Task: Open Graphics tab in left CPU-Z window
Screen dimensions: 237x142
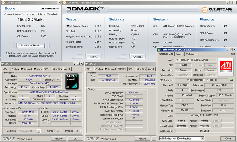Action: [x=57, y=69]
